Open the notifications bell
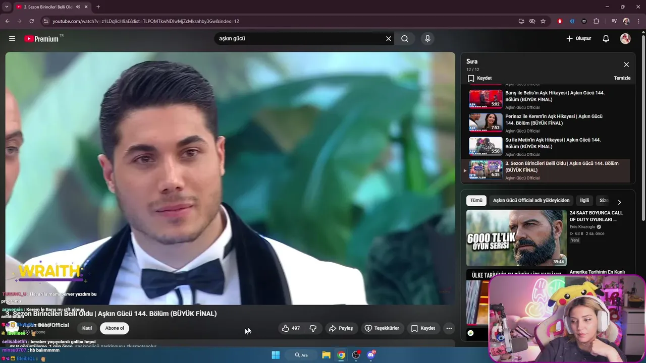 (606, 39)
